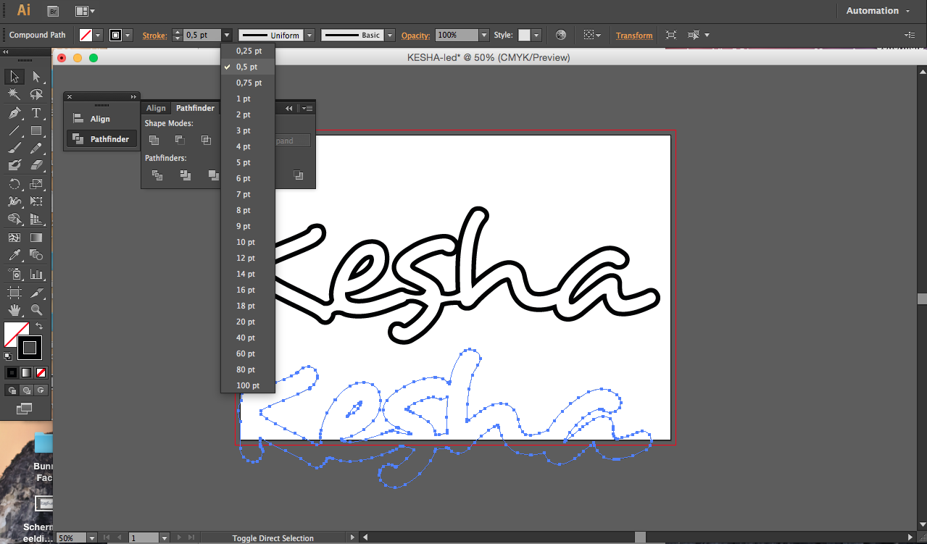Viewport: 927px width, 544px height.
Task: Click Minus Front shape mode icon
Action: (180, 140)
